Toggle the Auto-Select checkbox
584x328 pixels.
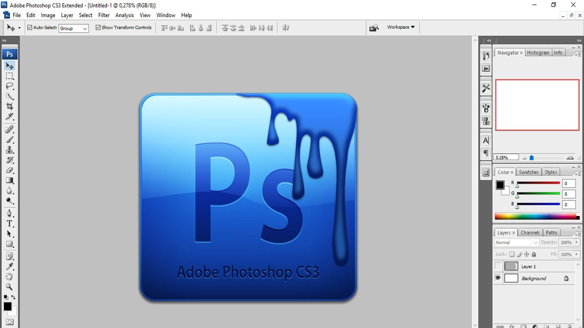coord(30,27)
